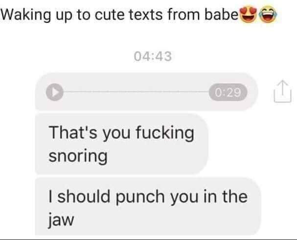The height and width of the screenshot is (240, 297).
Task: Click the 04:43 timestamp
Action: [x=153, y=56]
